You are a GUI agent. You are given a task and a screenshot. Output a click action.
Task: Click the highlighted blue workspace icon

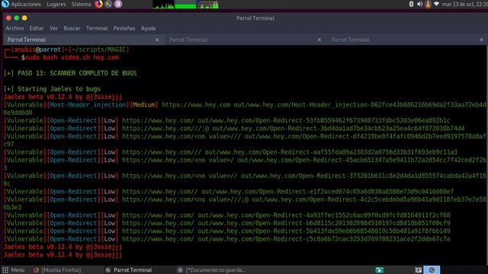click(432, 270)
